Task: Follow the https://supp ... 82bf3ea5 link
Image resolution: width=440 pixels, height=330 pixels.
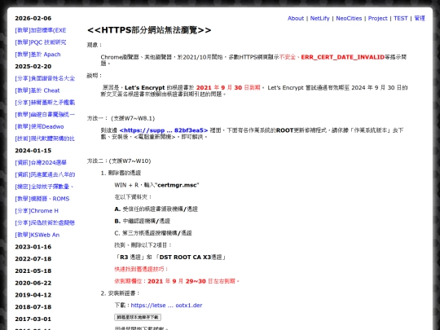Action: point(164,130)
